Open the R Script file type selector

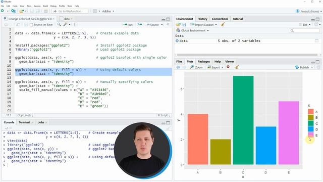[164, 115]
